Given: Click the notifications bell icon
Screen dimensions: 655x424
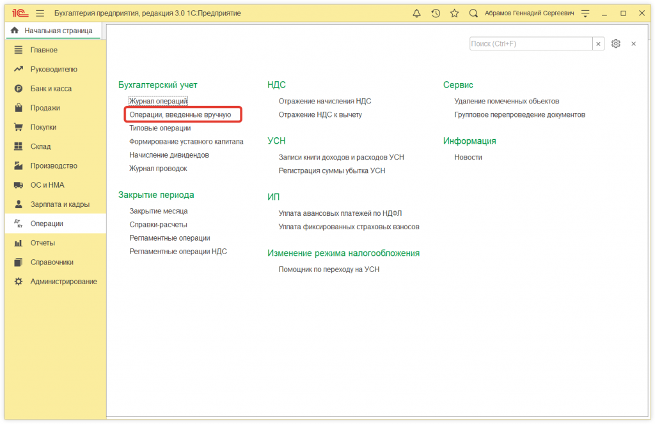Looking at the screenshot, I should [x=417, y=13].
